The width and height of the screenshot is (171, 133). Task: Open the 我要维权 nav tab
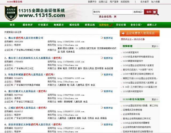[106, 25]
